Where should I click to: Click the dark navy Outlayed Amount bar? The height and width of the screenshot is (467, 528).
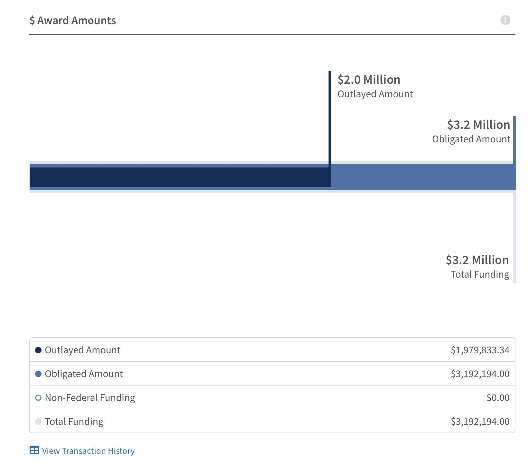(x=180, y=177)
